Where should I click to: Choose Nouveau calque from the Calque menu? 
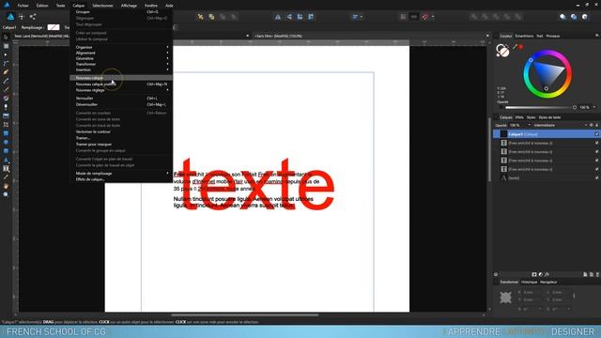click(121, 78)
